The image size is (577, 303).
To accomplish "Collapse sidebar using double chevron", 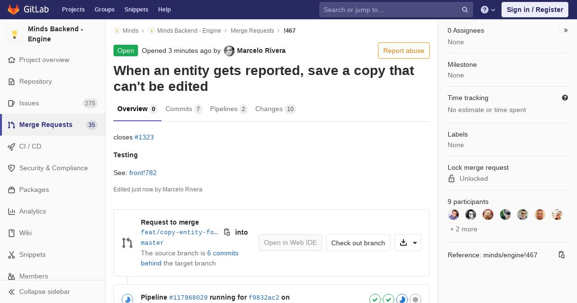I will click(x=12, y=291).
